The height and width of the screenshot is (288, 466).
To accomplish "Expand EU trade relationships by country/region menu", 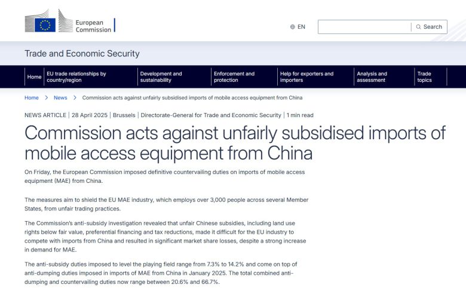I will tap(76, 77).
